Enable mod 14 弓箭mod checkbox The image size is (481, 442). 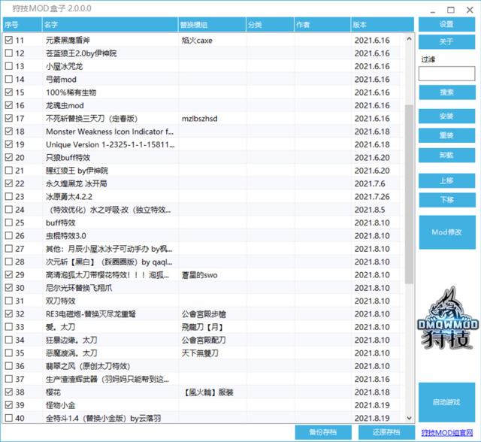(9, 79)
